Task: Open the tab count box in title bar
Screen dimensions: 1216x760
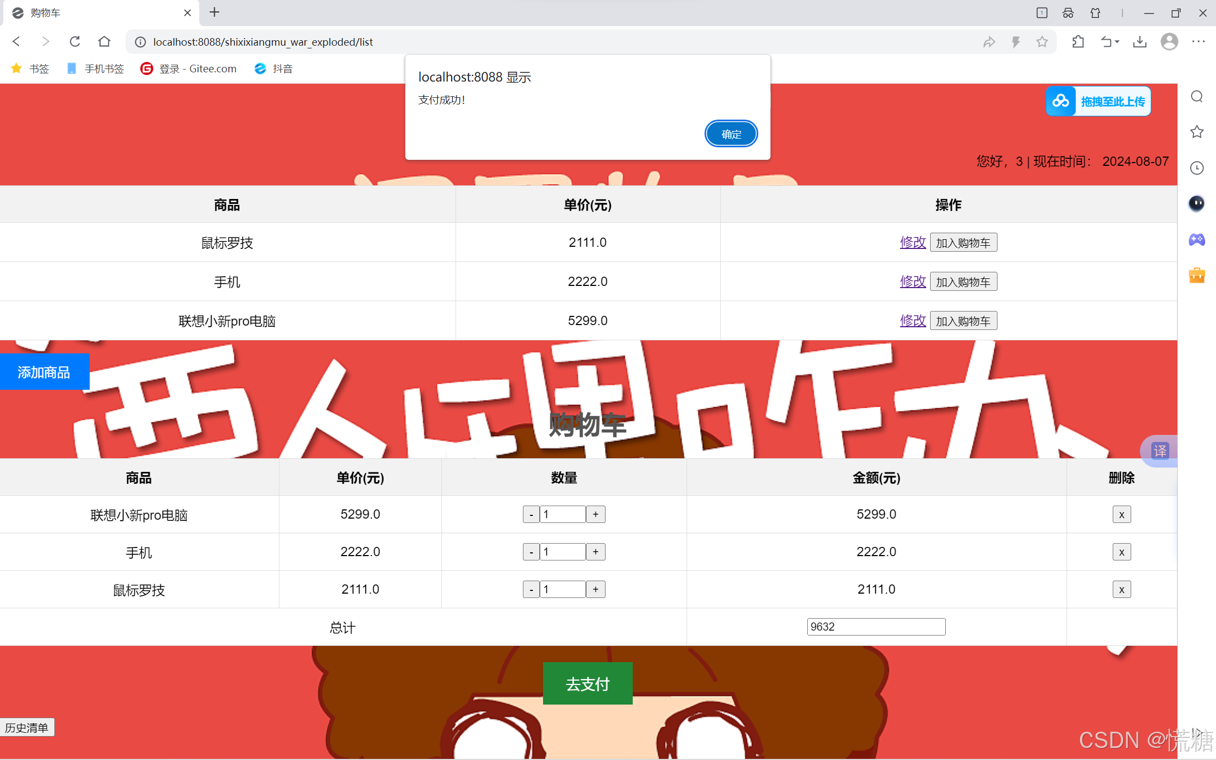Action: click(x=1042, y=13)
